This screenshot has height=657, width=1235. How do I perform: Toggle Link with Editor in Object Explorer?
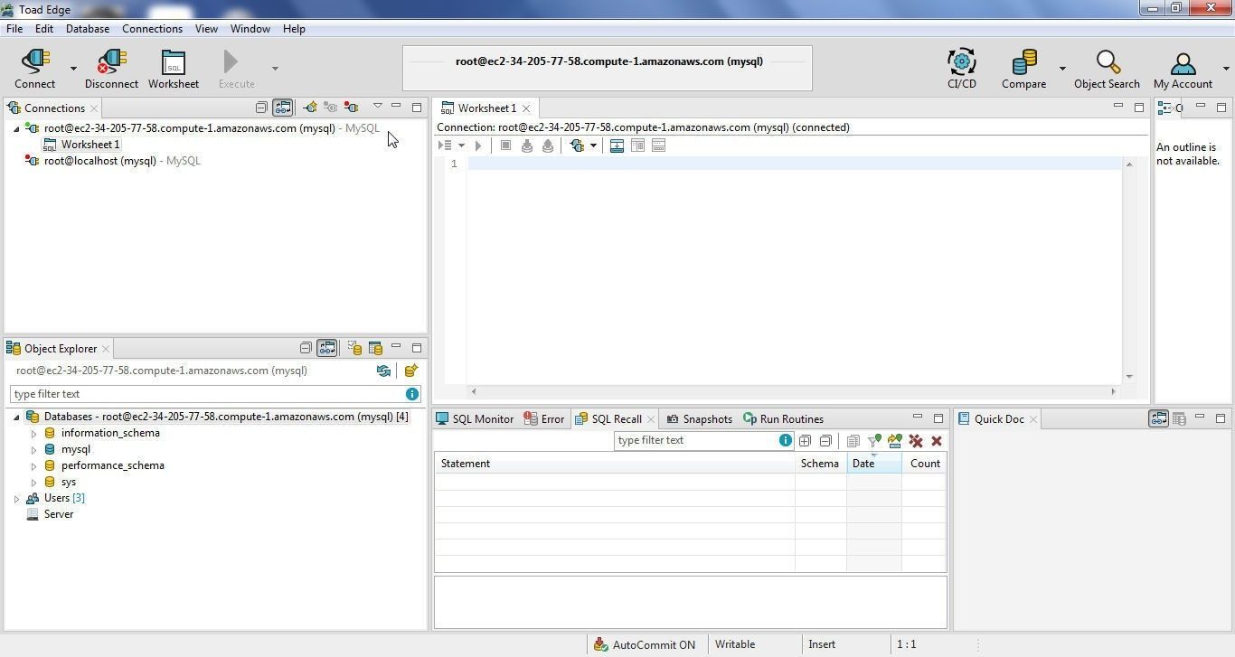click(327, 348)
